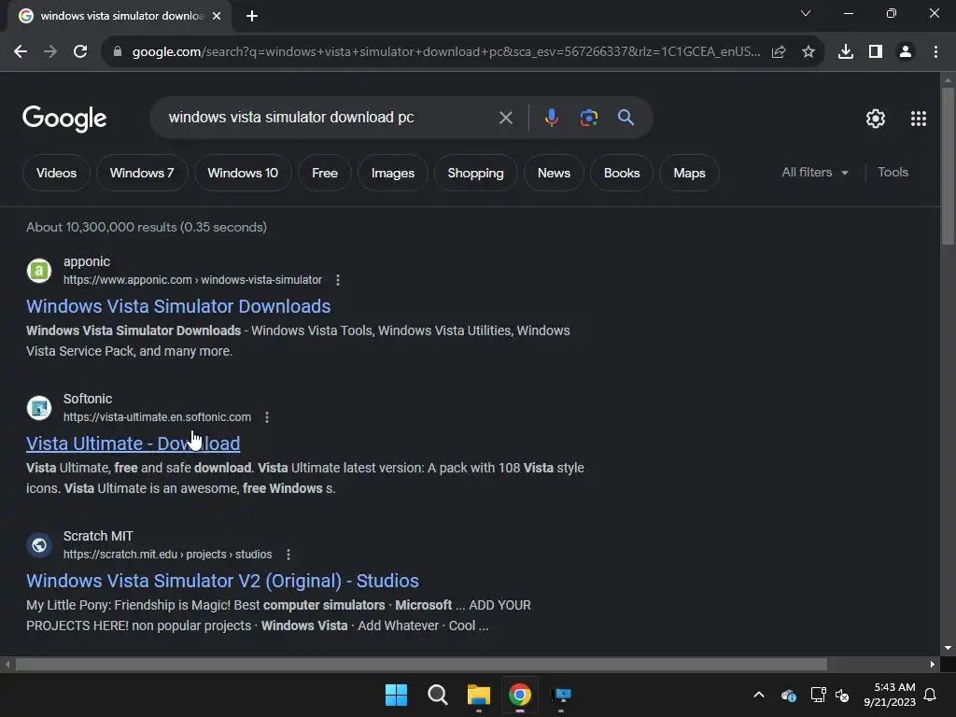The width and height of the screenshot is (956, 717).
Task: Click the Softonic site URL
Action: [157, 417]
